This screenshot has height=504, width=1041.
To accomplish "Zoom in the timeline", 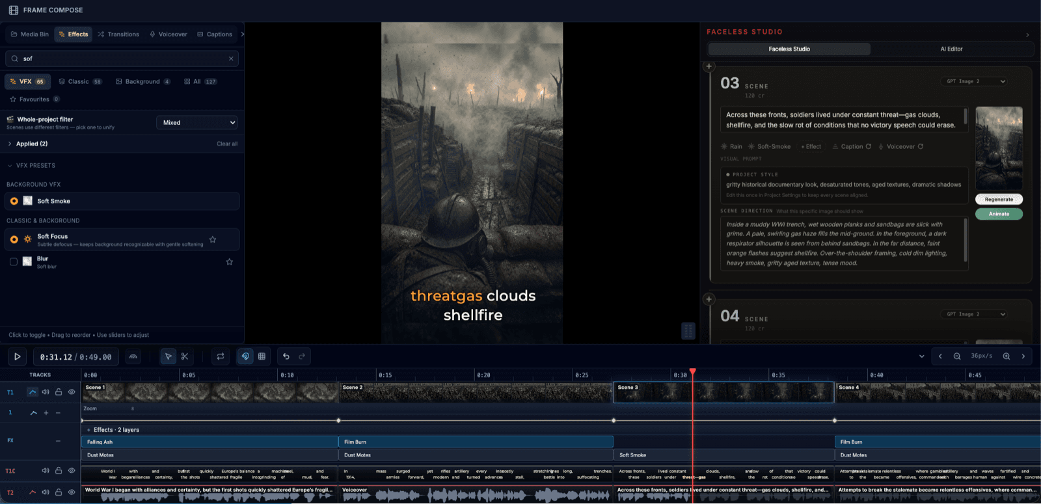I will (x=1007, y=356).
